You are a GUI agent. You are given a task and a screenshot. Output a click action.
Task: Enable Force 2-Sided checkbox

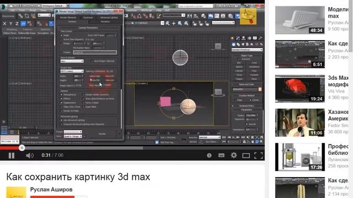[83, 103]
